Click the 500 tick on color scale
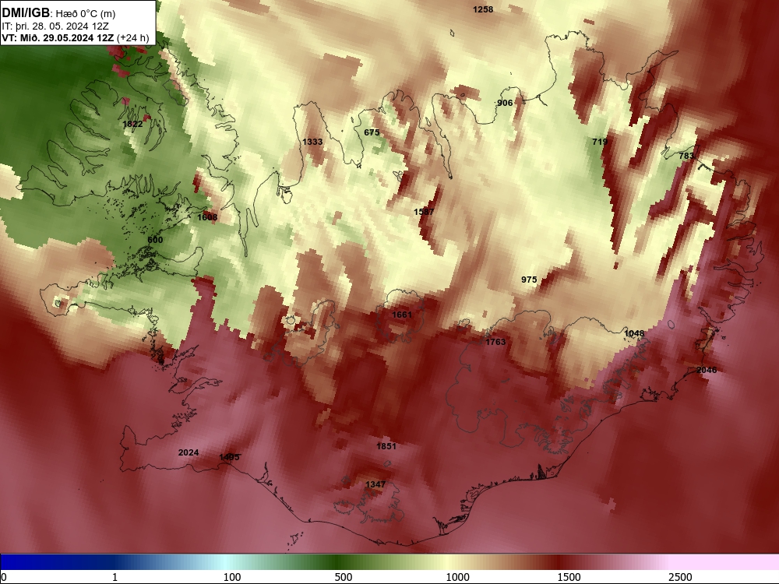 (344, 577)
